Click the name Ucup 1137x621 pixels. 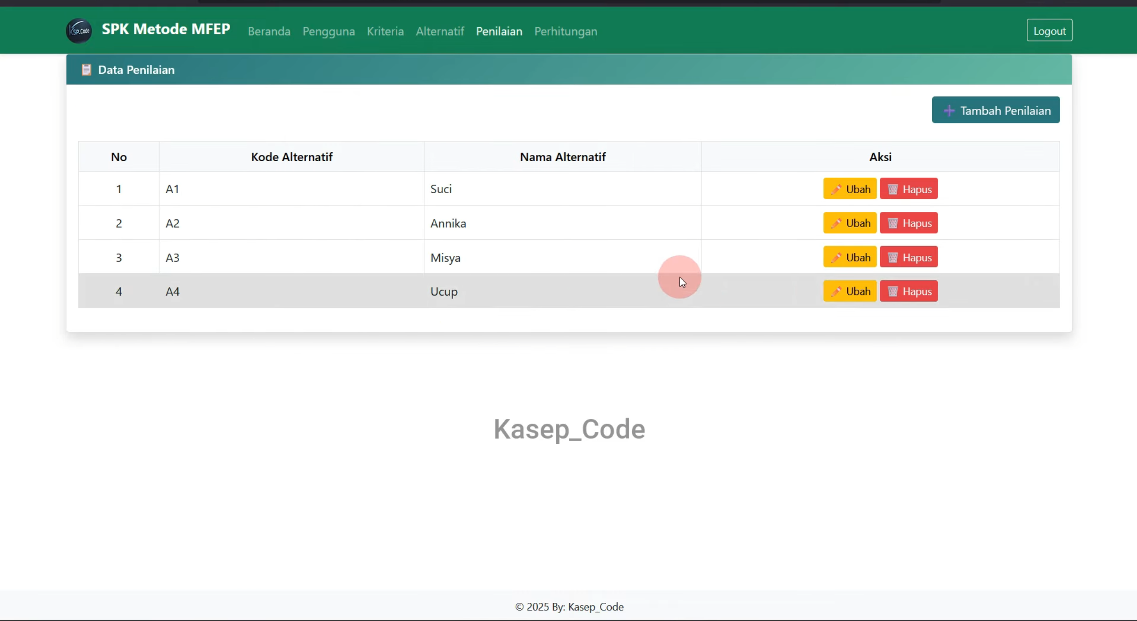point(444,292)
